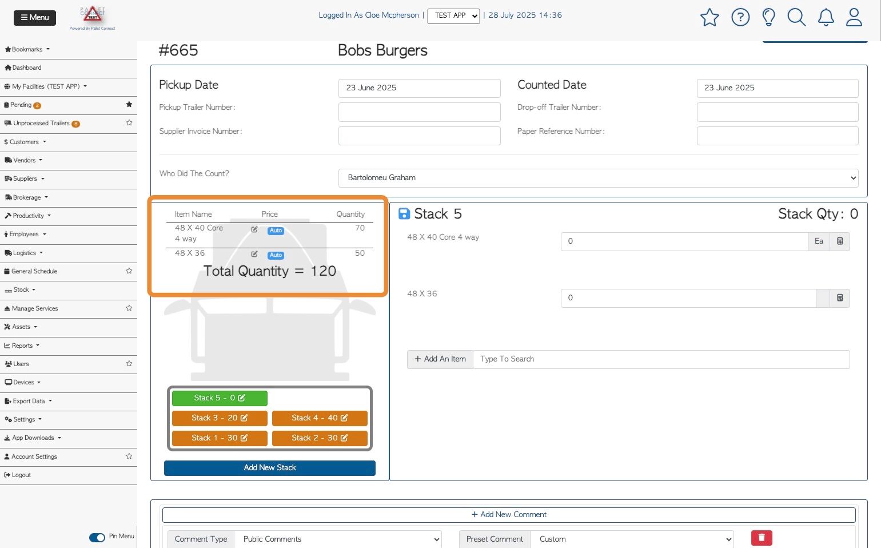Expand the Suppliers menu

pos(25,178)
